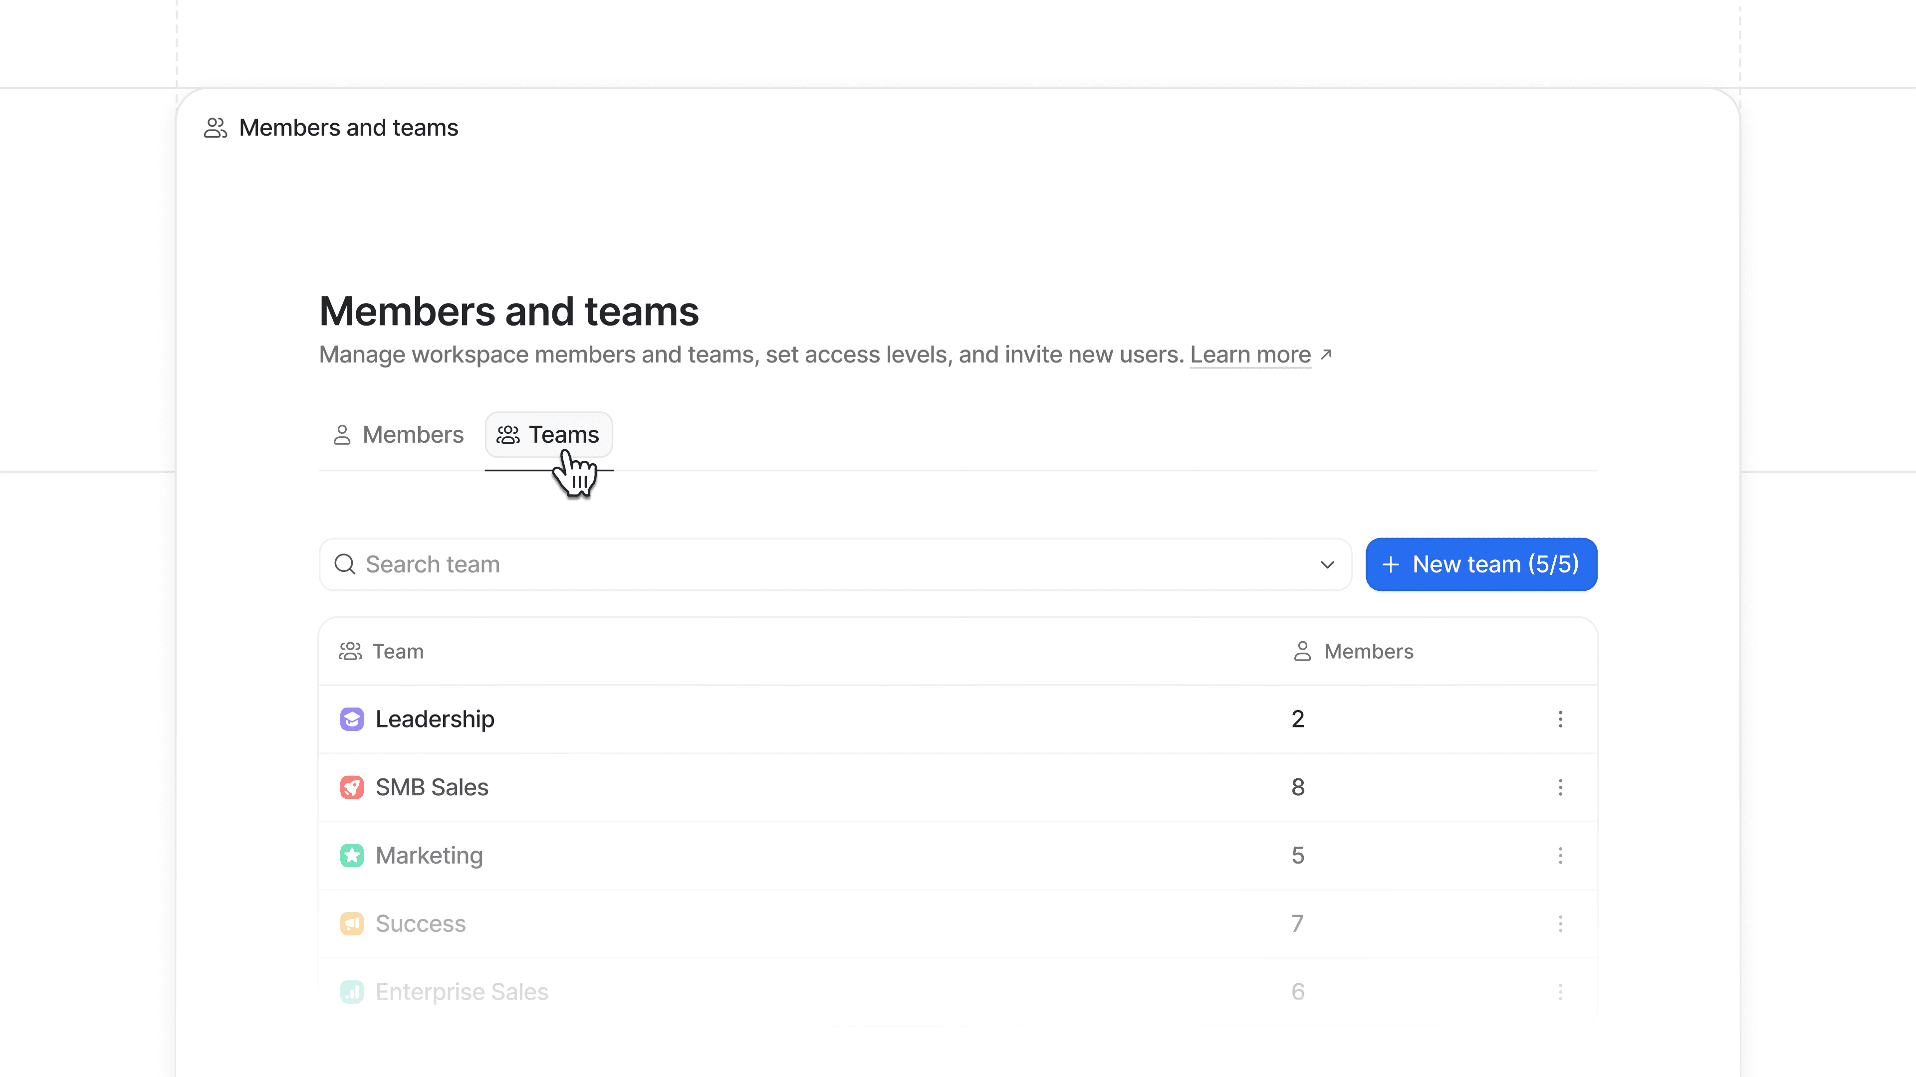
Task: Select the Teams tab
Action: [x=549, y=435]
